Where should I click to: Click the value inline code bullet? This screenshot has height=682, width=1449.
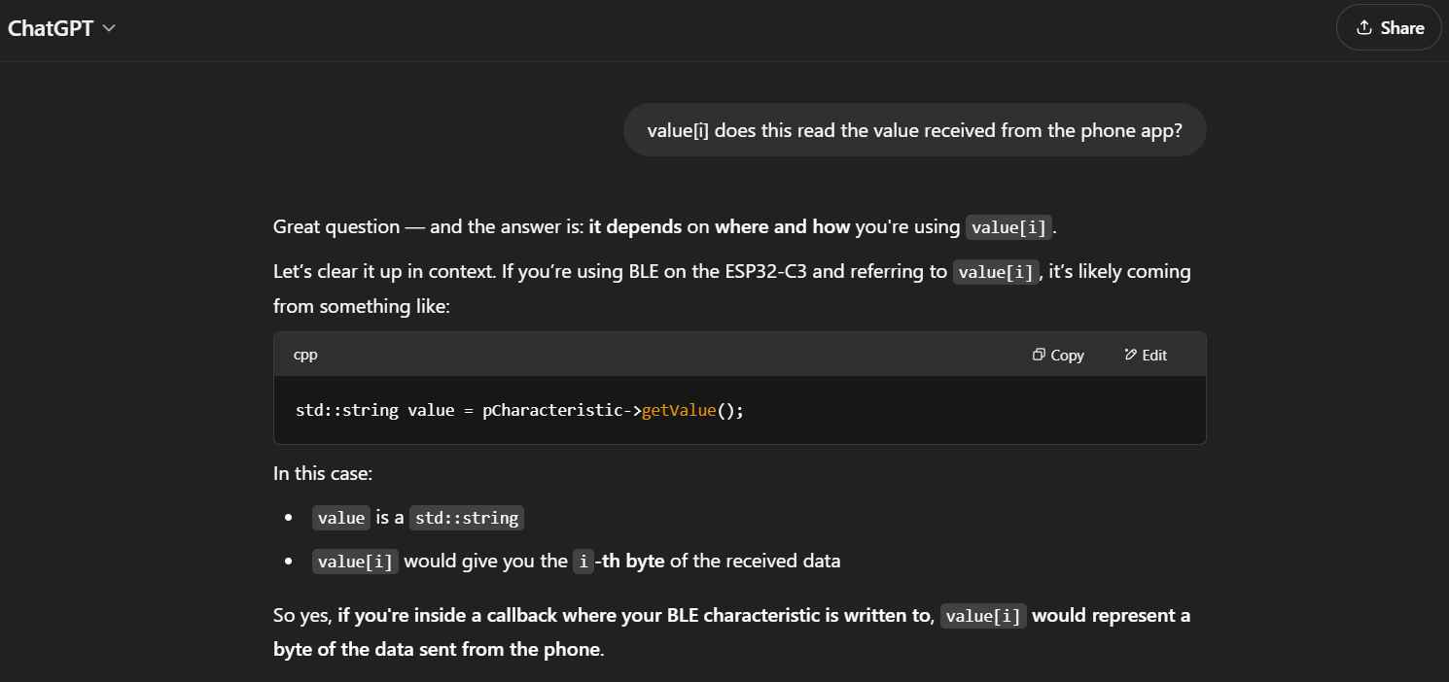click(341, 518)
